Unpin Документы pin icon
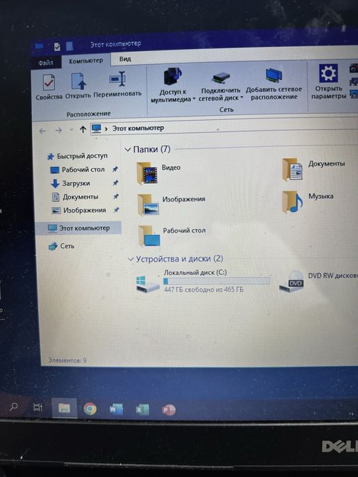 (x=116, y=196)
